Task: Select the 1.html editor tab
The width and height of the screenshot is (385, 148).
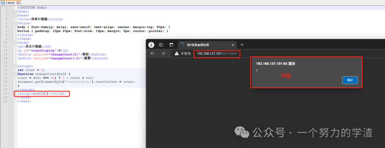Action: coord(10,3)
